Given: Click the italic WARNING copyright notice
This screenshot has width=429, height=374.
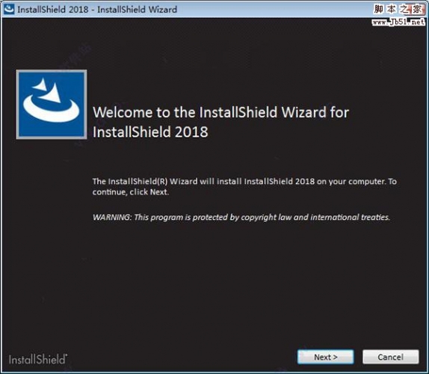Looking at the screenshot, I should (x=241, y=218).
